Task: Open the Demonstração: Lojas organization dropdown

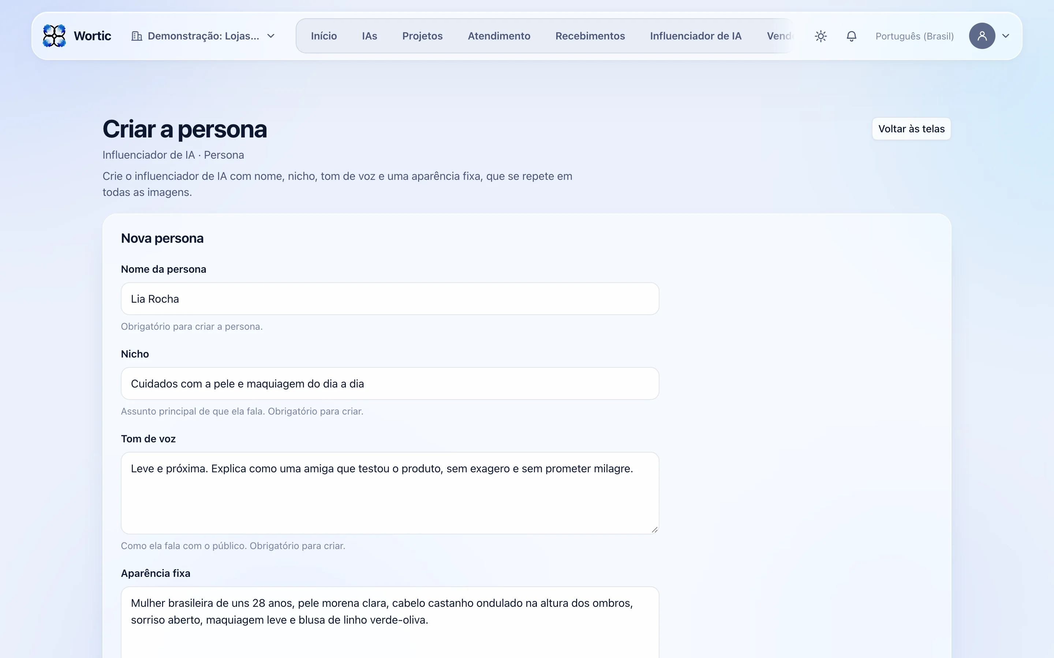Action: pyautogui.click(x=203, y=36)
